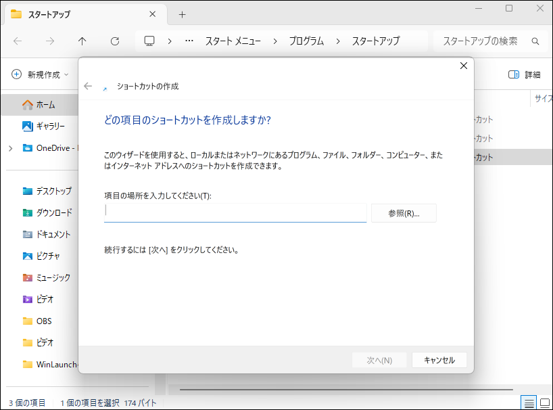Open a new Explorer tab with plus
553x410 pixels.
click(182, 14)
